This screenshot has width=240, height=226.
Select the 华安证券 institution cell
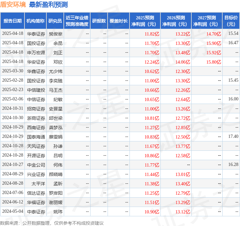coord(36,62)
